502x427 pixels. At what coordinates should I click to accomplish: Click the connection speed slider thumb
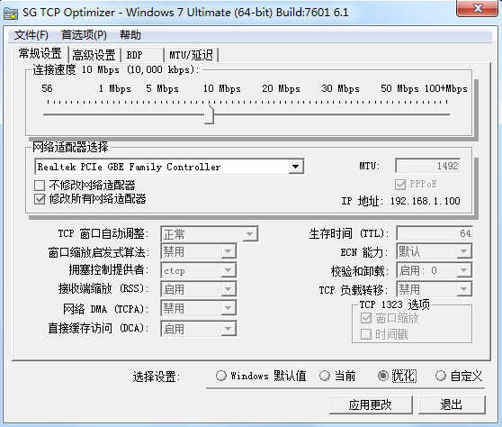pyautogui.click(x=209, y=114)
